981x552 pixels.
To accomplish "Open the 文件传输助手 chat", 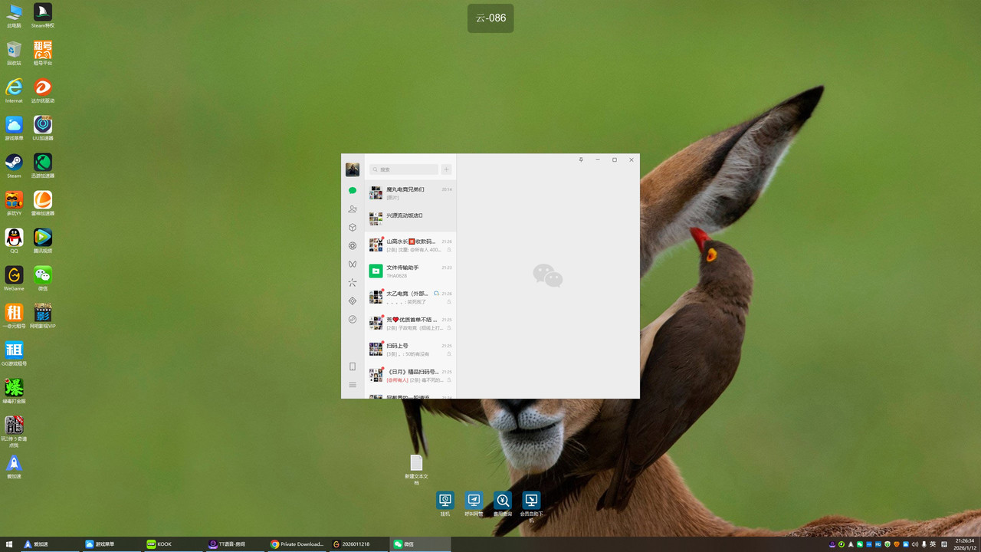I will 410,271.
